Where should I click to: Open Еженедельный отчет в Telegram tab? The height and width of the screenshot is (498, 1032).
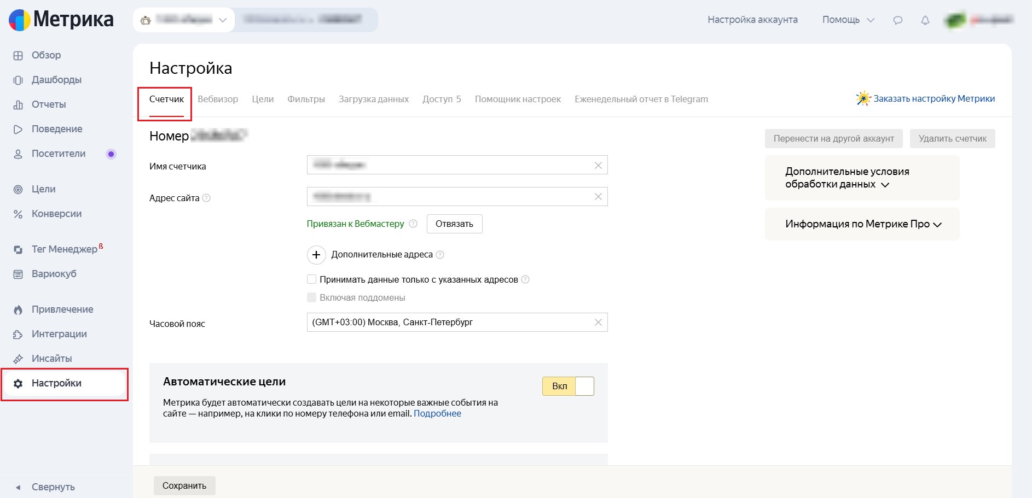[641, 99]
